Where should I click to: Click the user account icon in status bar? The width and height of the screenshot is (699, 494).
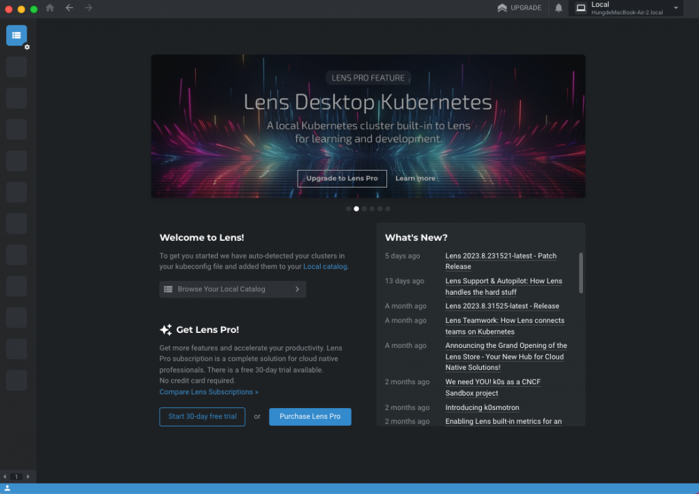(7, 489)
